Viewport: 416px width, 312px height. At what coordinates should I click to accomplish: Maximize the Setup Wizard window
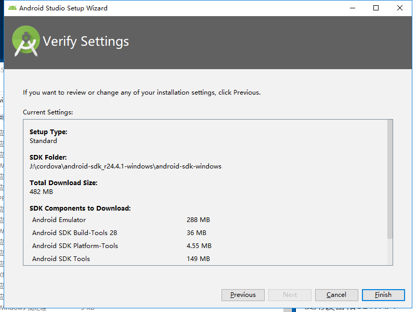click(x=376, y=8)
